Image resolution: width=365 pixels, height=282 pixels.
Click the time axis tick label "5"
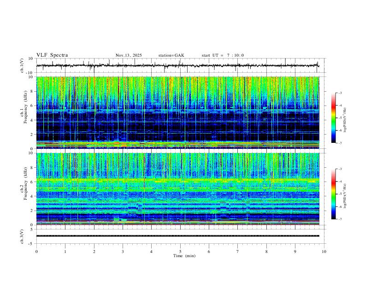pos(180,252)
